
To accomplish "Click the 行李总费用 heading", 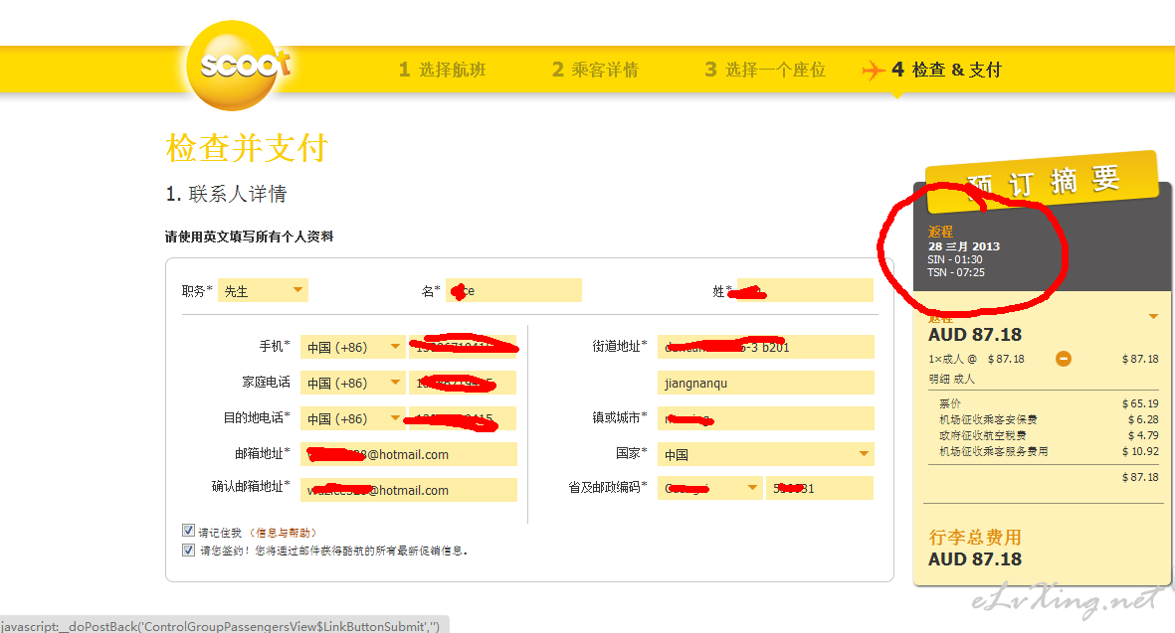I will tap(975, 538).
